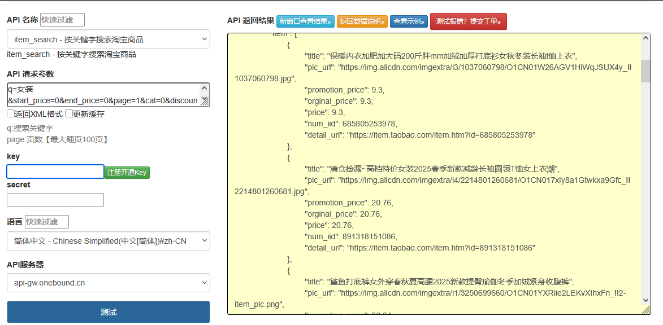
Task: Focus the key input field
Action: pyautogui.click(x=55, y=172)
